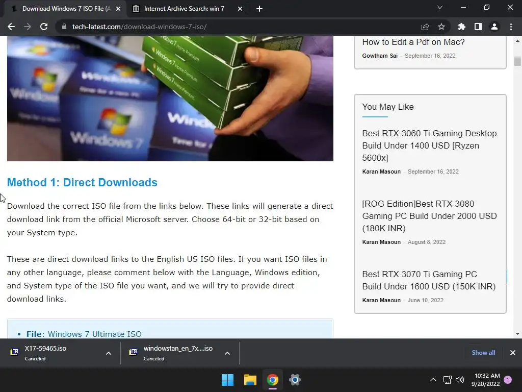The height and width of the screenshot is (392, 522).
Task: Show all downloads
Action: 483,353
